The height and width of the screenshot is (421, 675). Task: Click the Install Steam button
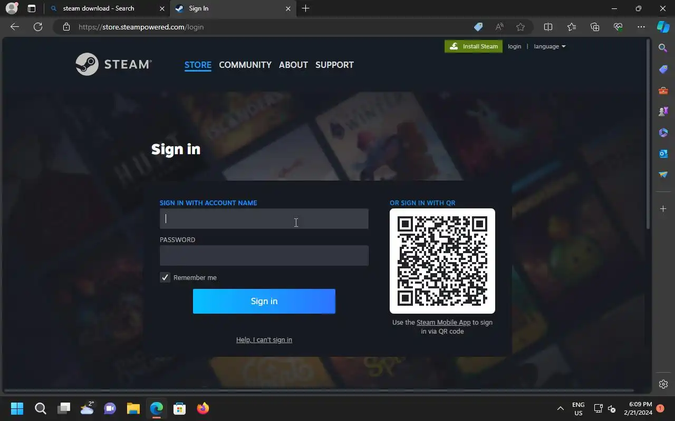coord(474,46)
